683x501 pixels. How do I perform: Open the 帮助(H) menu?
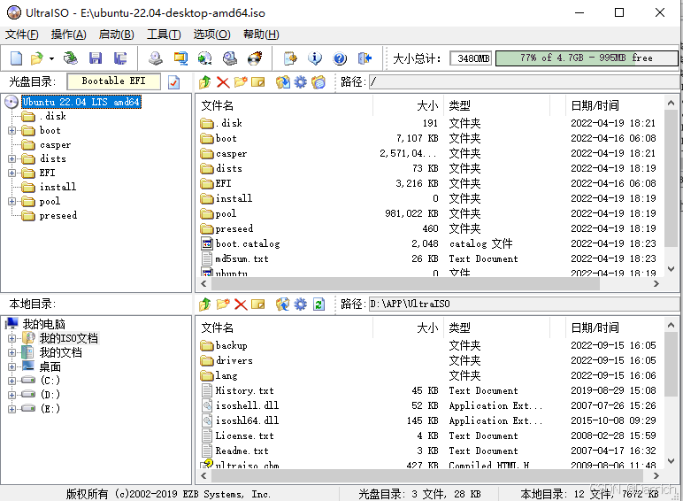tap(261, 34)
